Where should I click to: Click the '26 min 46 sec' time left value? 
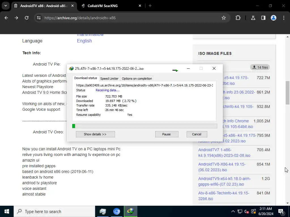coord(114,110)
